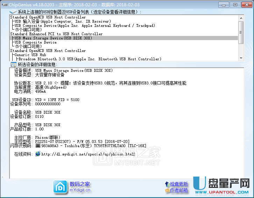Open the 数码之家 mYdigit.cn link

80,187
